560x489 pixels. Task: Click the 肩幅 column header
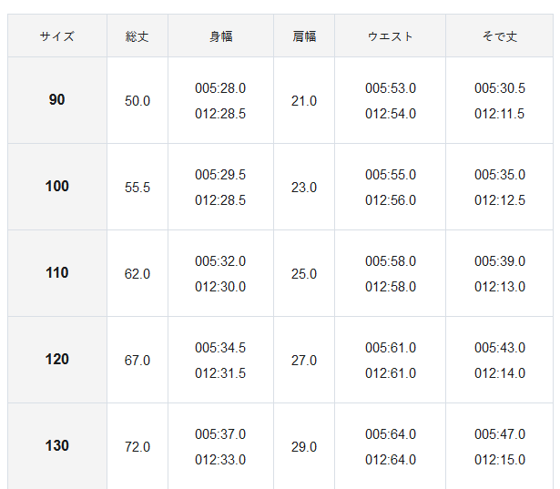click(x=304, y=36)
